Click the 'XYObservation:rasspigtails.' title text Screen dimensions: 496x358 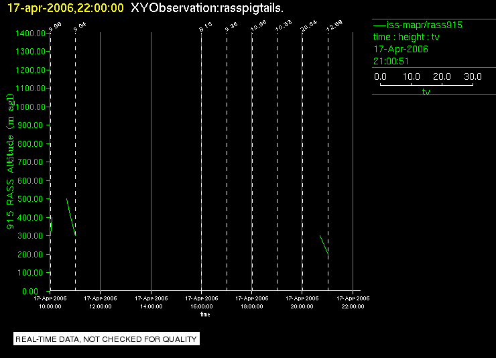pos(207,8)
